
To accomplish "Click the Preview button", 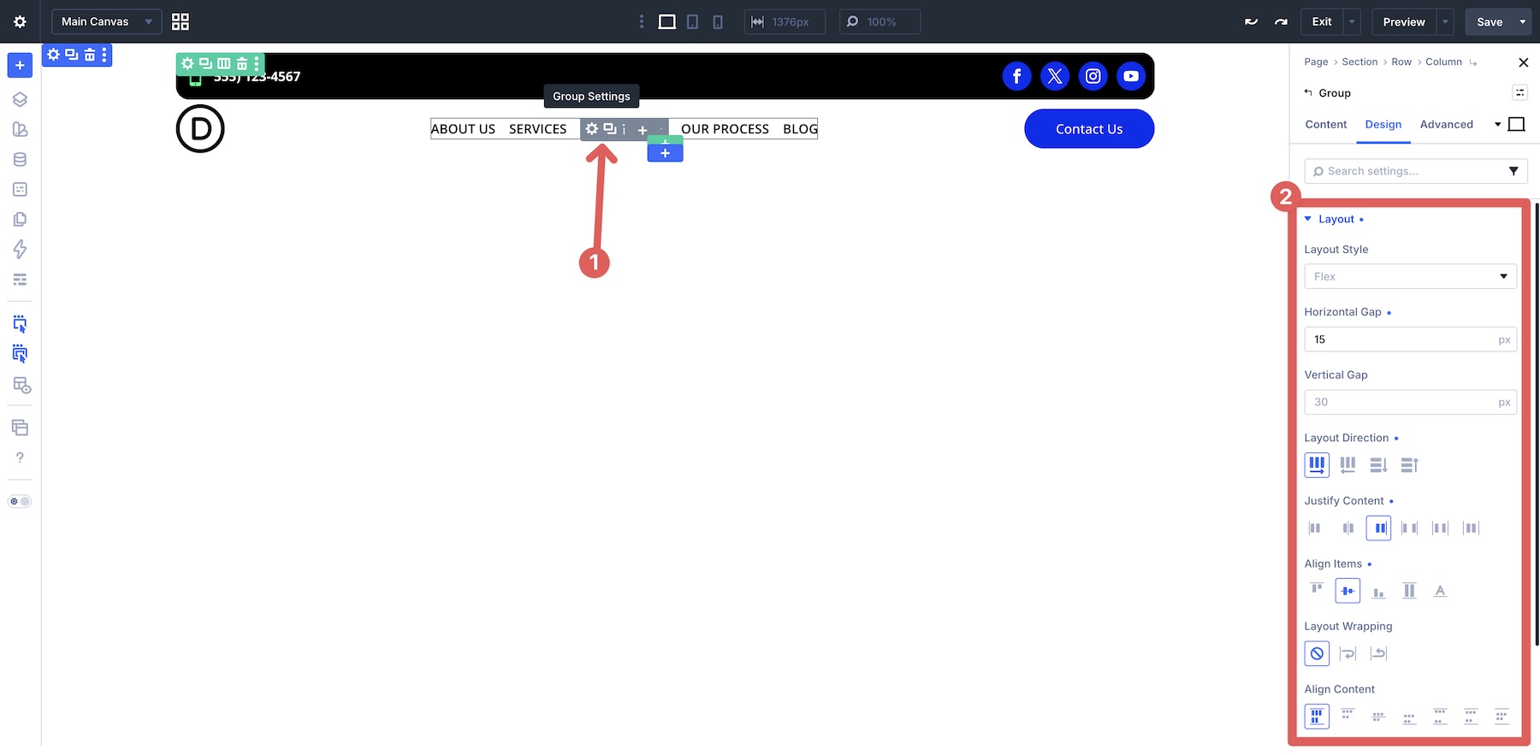I will [1404, 21].
